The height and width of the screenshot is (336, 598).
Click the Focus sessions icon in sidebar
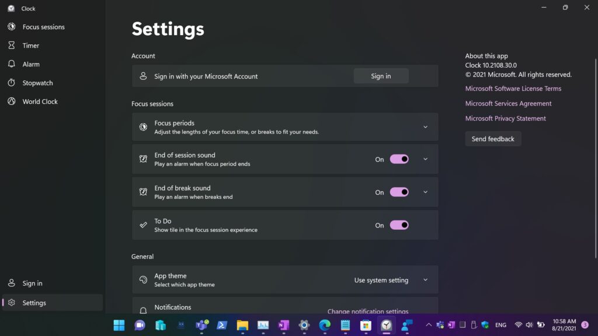tap(11, 27)
